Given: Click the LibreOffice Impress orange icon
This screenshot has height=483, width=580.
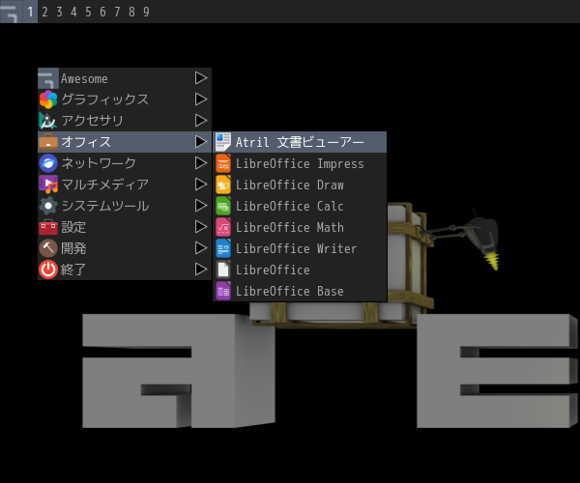Looking at the screenshot, I should [x=223, y=163].
